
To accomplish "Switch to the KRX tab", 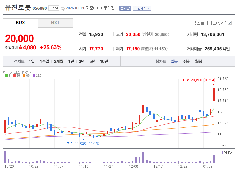I will point(20,23).
